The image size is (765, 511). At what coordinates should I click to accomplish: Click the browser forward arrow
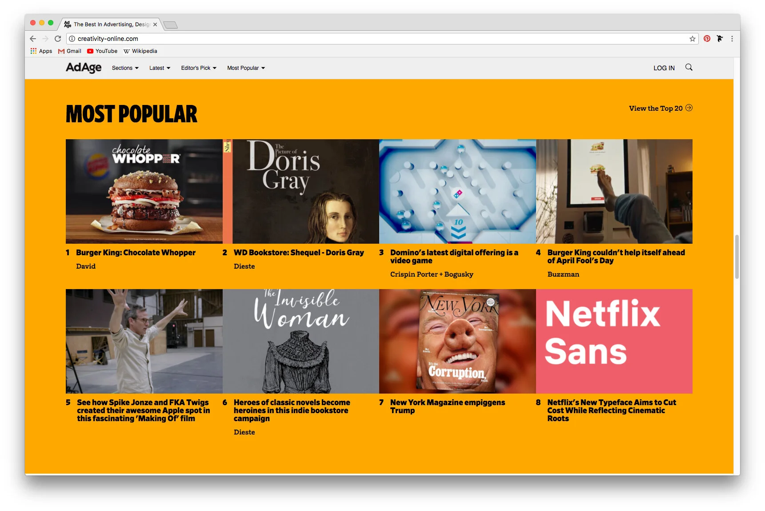click(45, 39)
